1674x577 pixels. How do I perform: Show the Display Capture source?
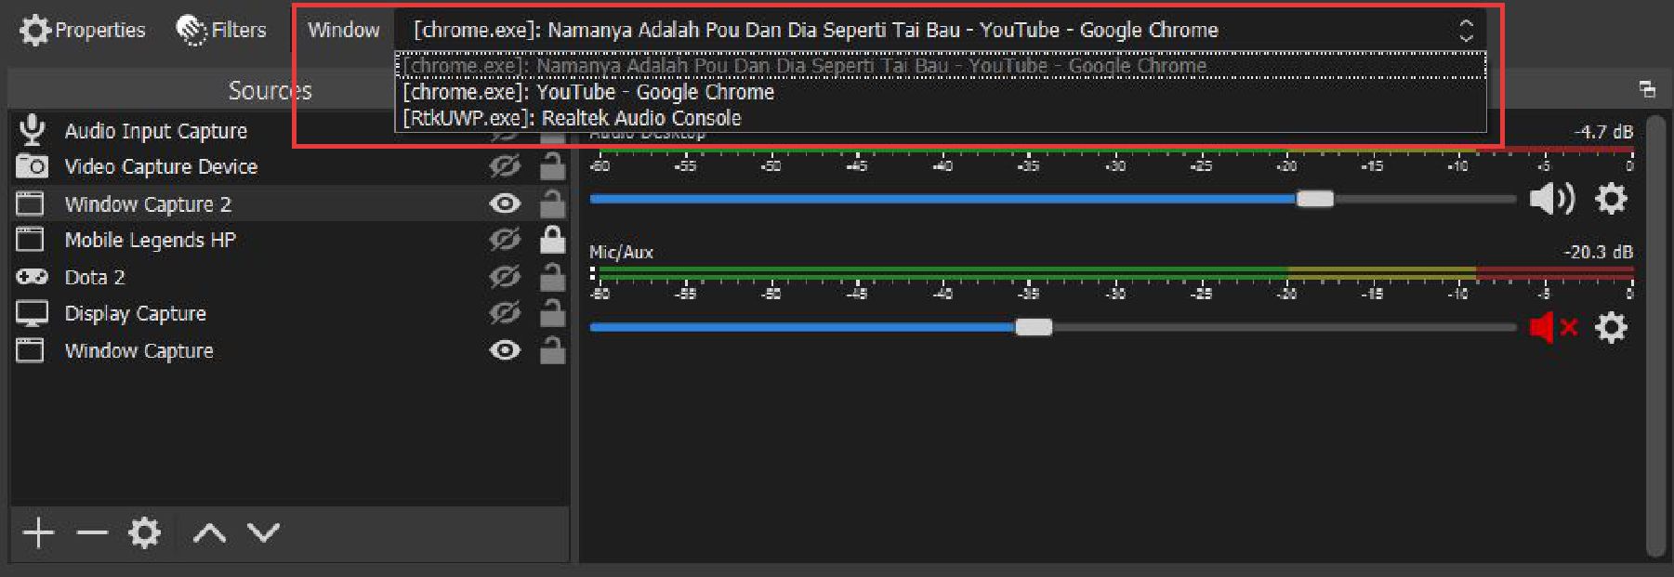tap(505, 313)
